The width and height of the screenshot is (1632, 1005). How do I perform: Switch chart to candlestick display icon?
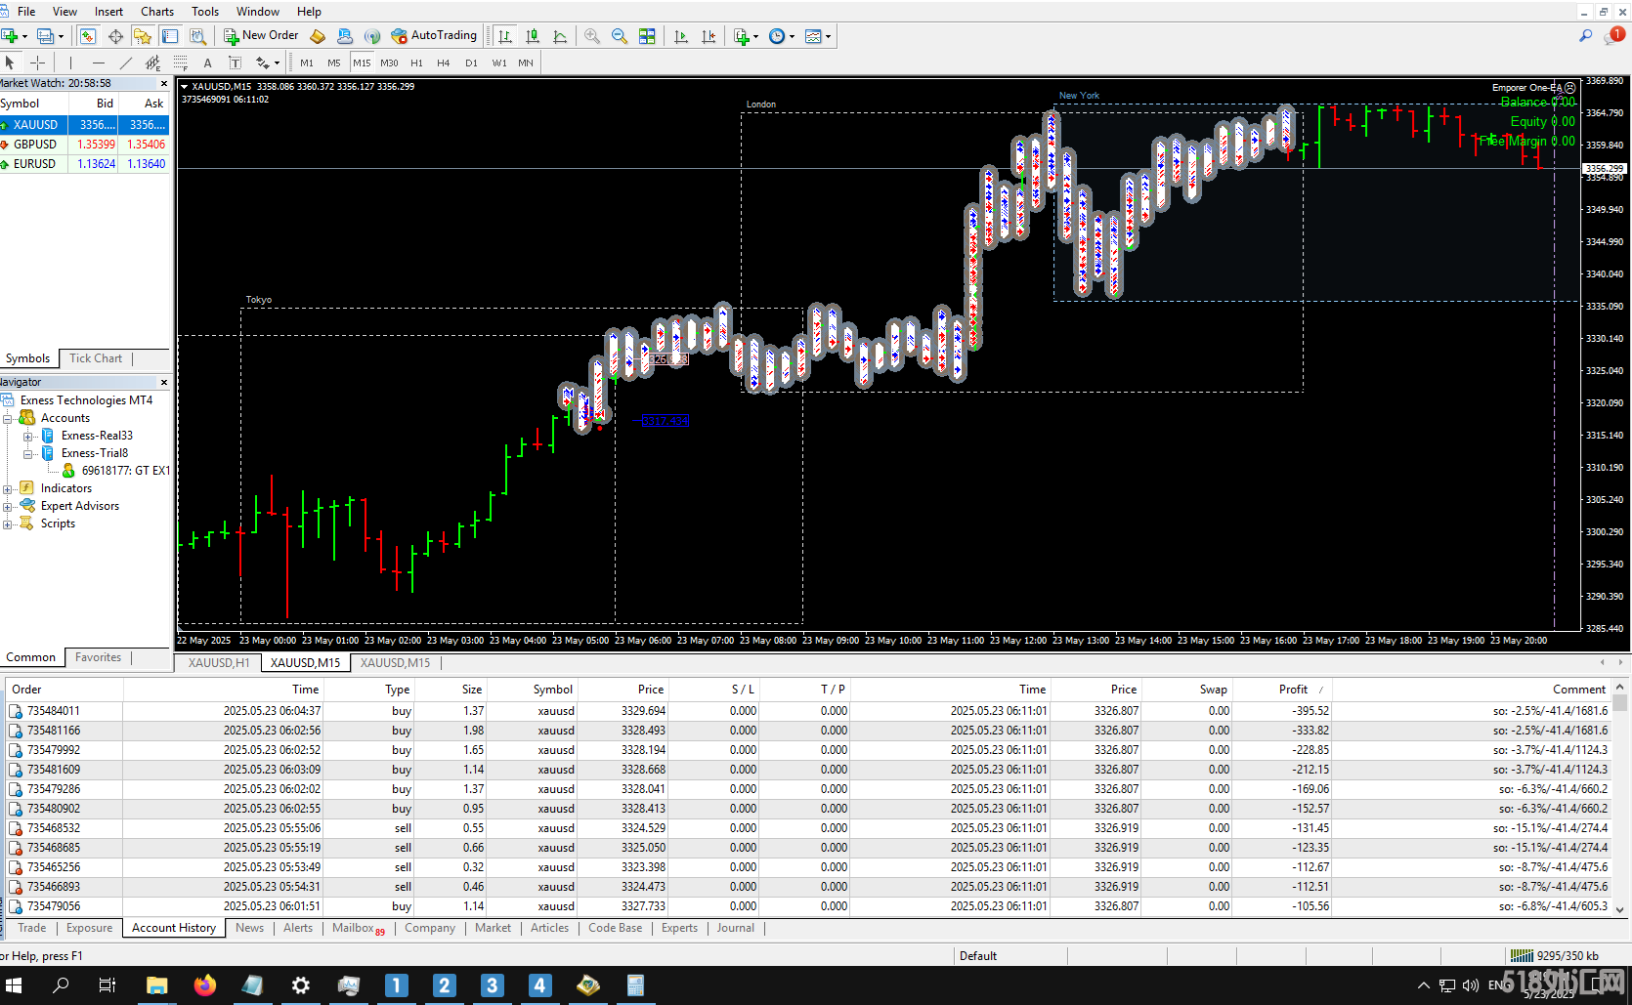[x=533, y=36]
